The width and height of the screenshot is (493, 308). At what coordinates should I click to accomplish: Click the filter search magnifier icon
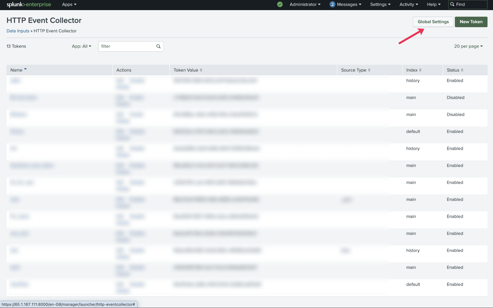pos(158,46)
